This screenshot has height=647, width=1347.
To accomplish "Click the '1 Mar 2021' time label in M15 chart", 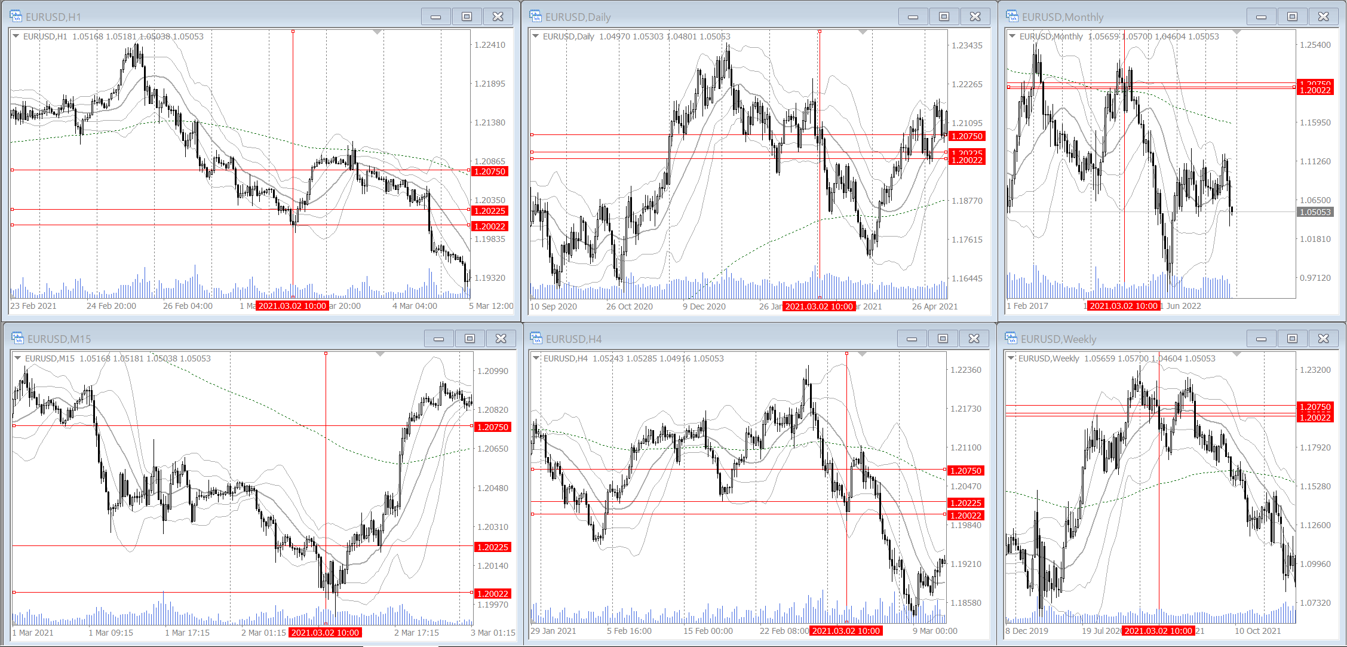I will [33, 633].
